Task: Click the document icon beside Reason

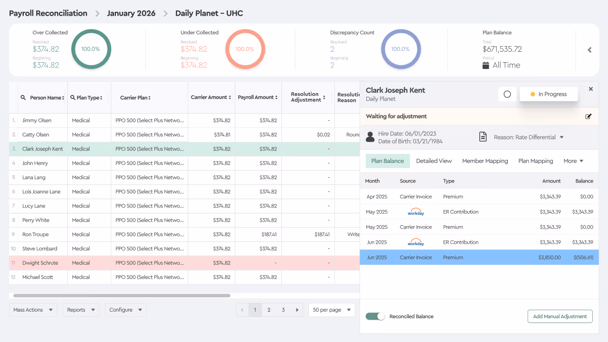Action: [483, 137]
